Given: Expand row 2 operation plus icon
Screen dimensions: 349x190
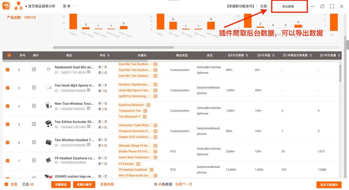Looking at the screenshot, I should click(x=34, y=70).
